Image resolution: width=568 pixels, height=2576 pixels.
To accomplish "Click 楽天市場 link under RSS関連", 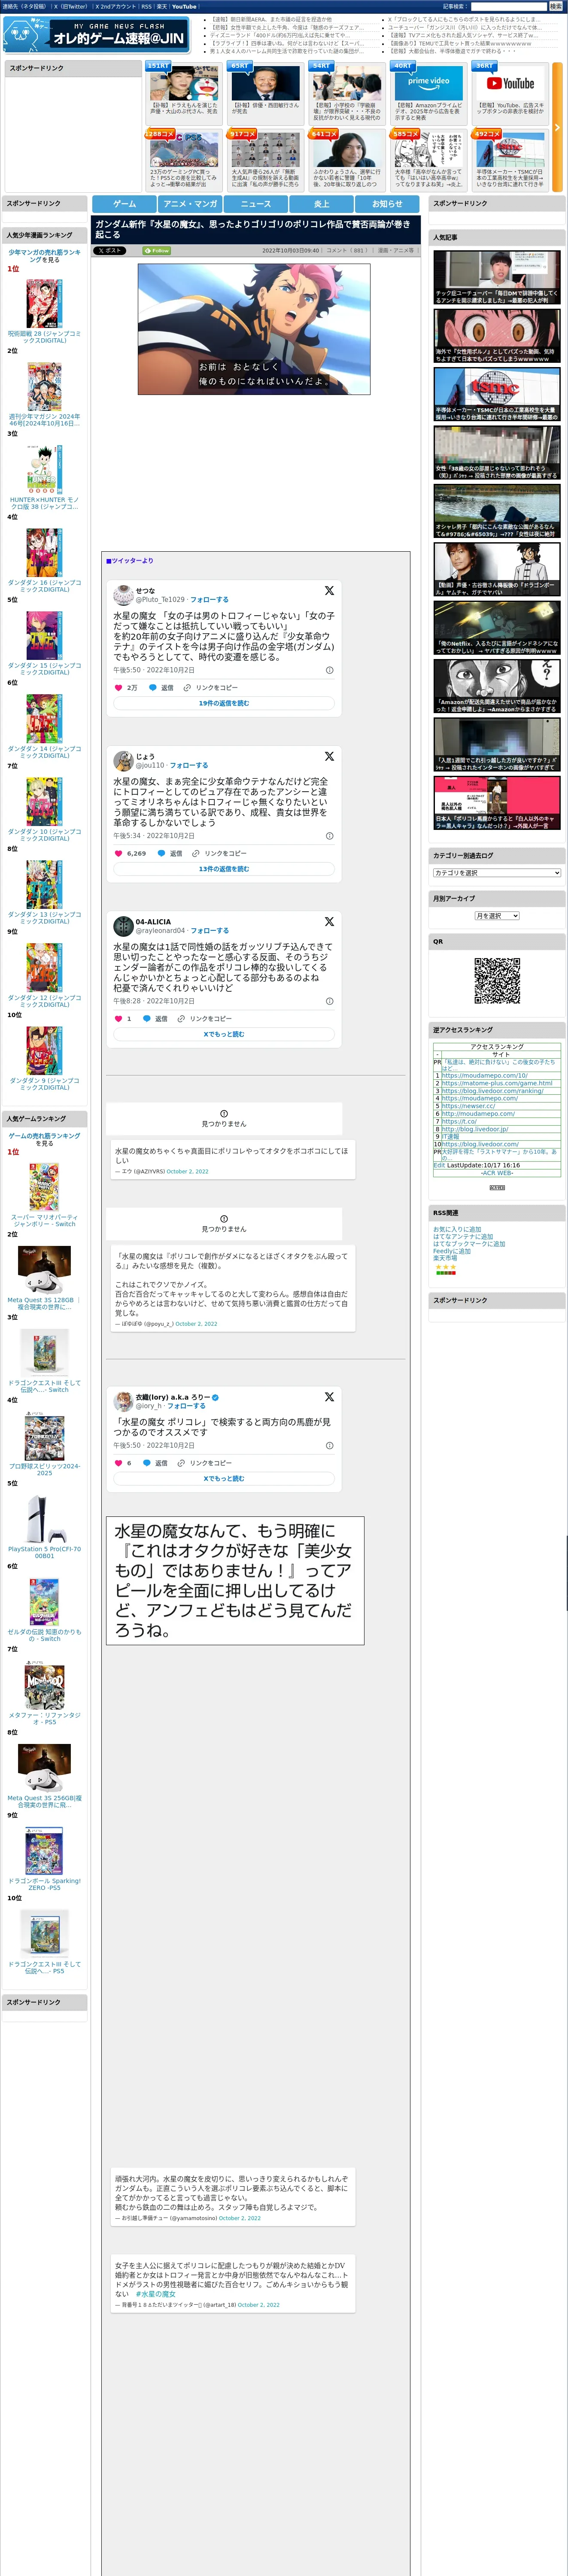I will coord(445,1258).
